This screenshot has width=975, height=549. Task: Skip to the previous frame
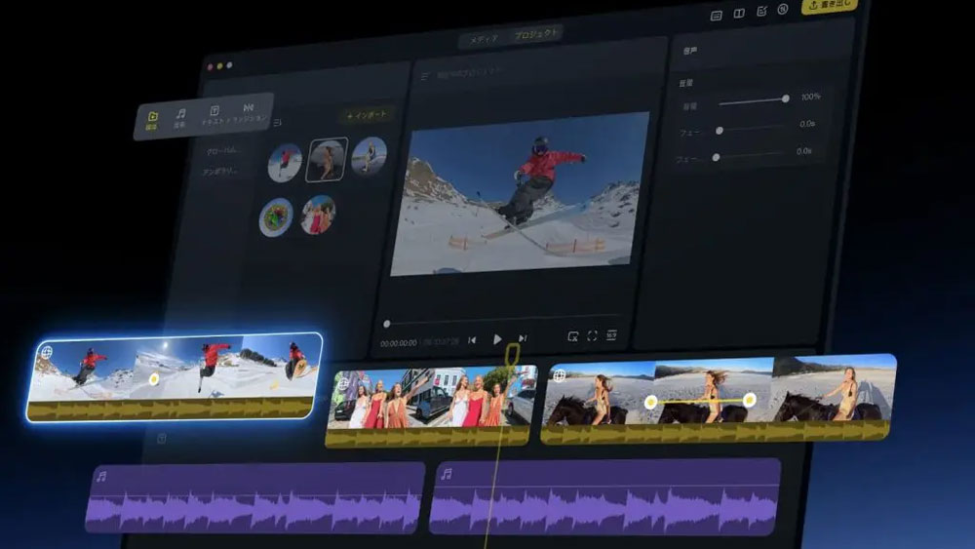pos(472,339)
